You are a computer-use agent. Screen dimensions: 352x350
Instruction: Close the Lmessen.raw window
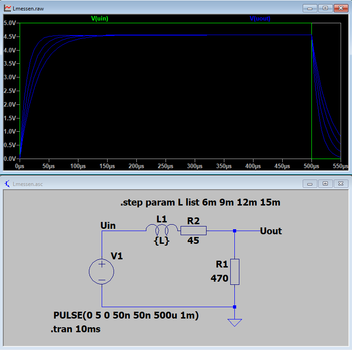click(x=341, y=8)
